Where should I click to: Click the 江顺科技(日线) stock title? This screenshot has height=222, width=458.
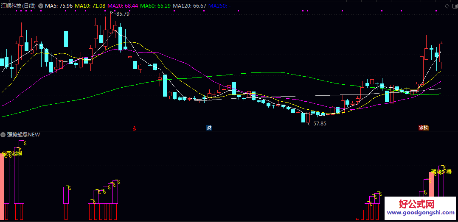tap(19, 6)
